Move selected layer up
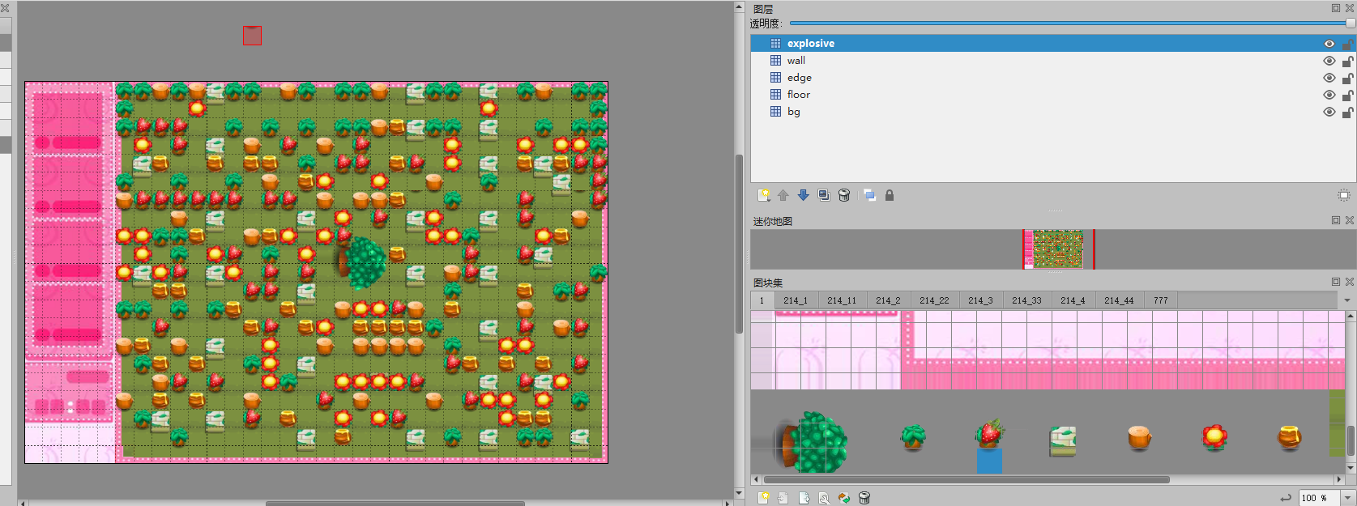Viewport: 1357px width, 506px height. pyautogui.click(x=783, y=195)
